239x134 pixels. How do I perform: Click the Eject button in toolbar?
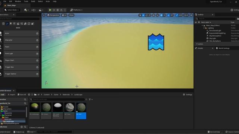(x=61, y=10)
